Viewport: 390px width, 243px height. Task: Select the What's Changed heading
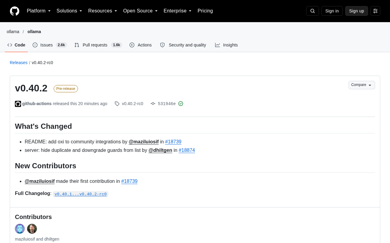(43, 126)
